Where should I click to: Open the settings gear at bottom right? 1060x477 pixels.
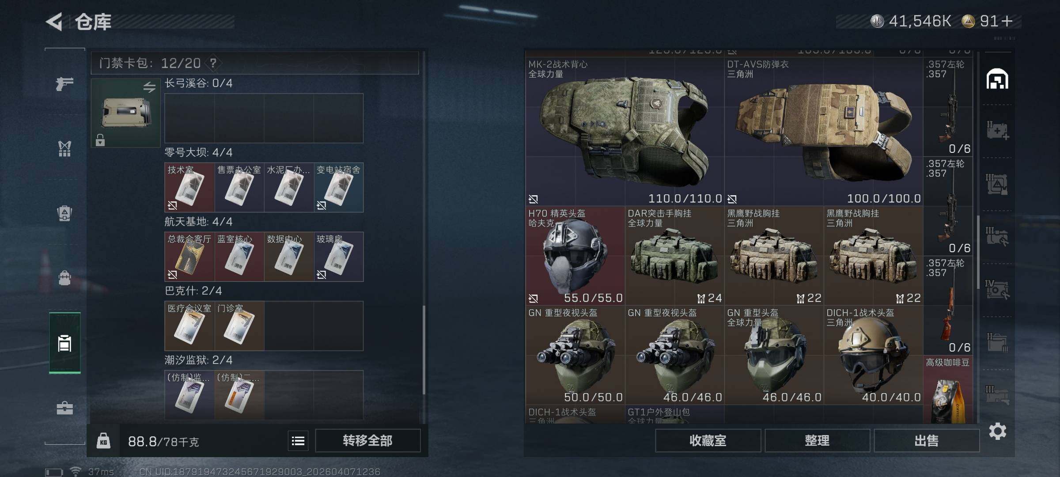pyautogui.click(x=998, y=431)
